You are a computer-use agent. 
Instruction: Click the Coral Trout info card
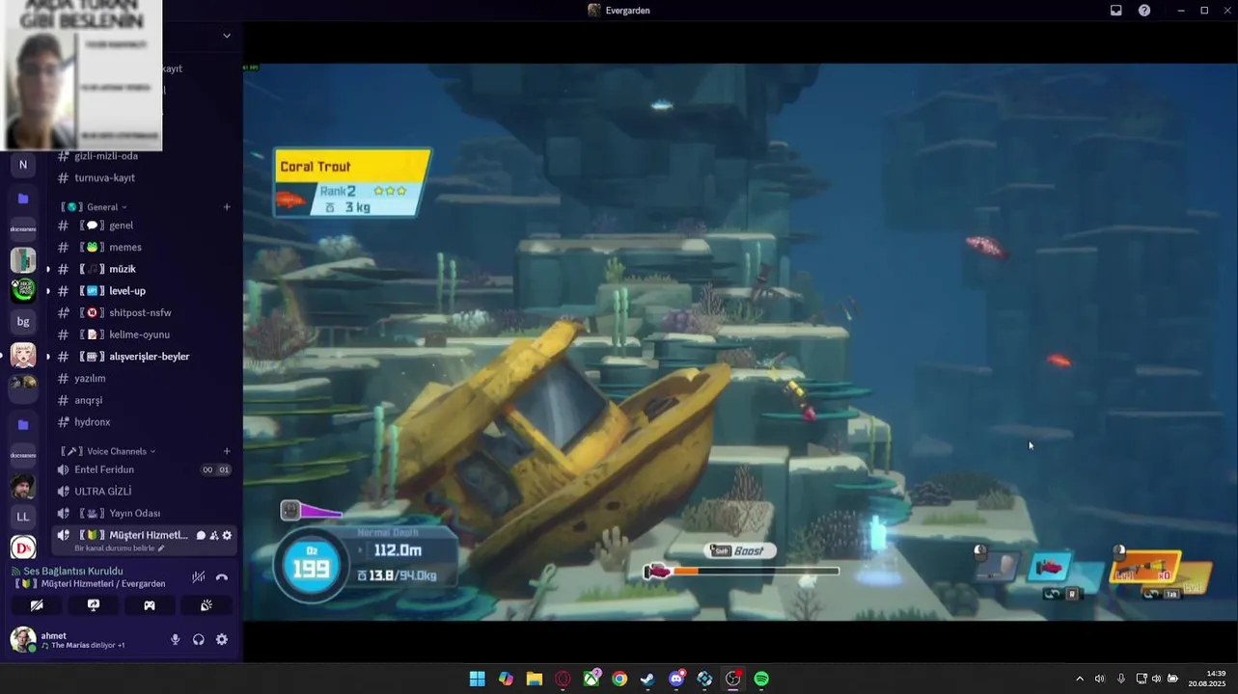(x=352, y=181)
